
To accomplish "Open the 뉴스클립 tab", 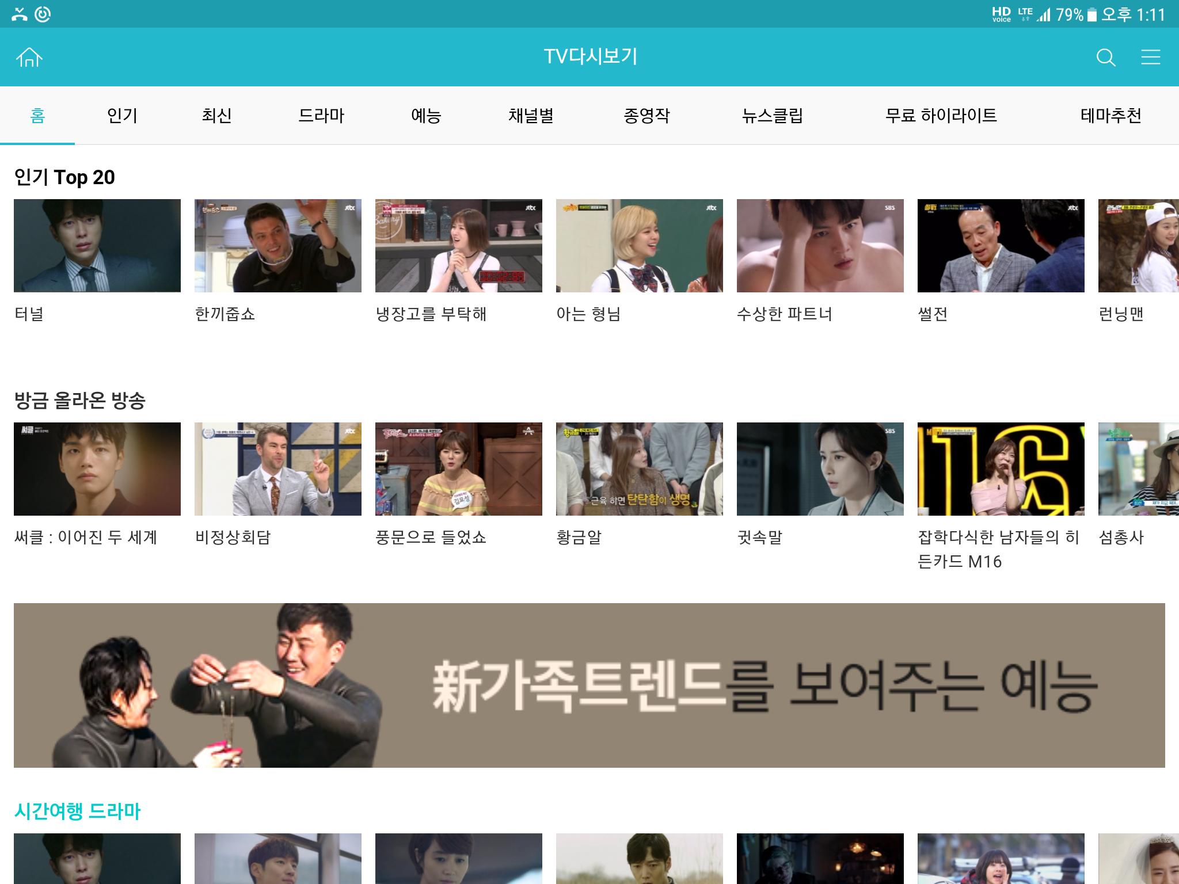I will pyautogui.click(x=772, y=115).
